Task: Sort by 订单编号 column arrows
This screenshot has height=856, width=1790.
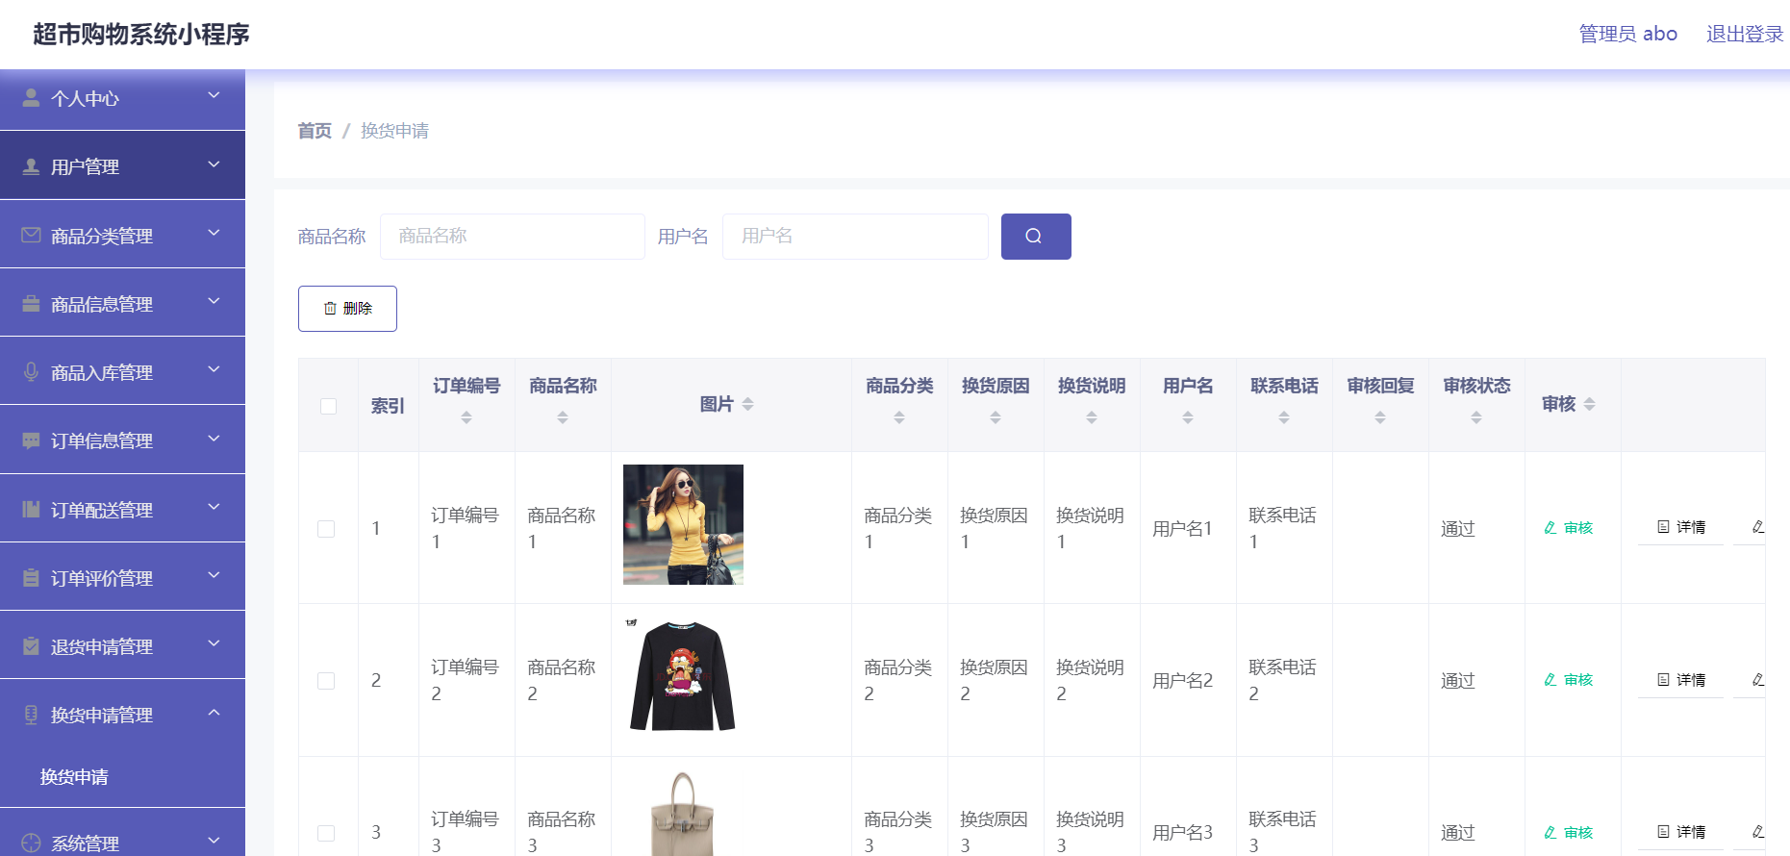Action: 466,417
